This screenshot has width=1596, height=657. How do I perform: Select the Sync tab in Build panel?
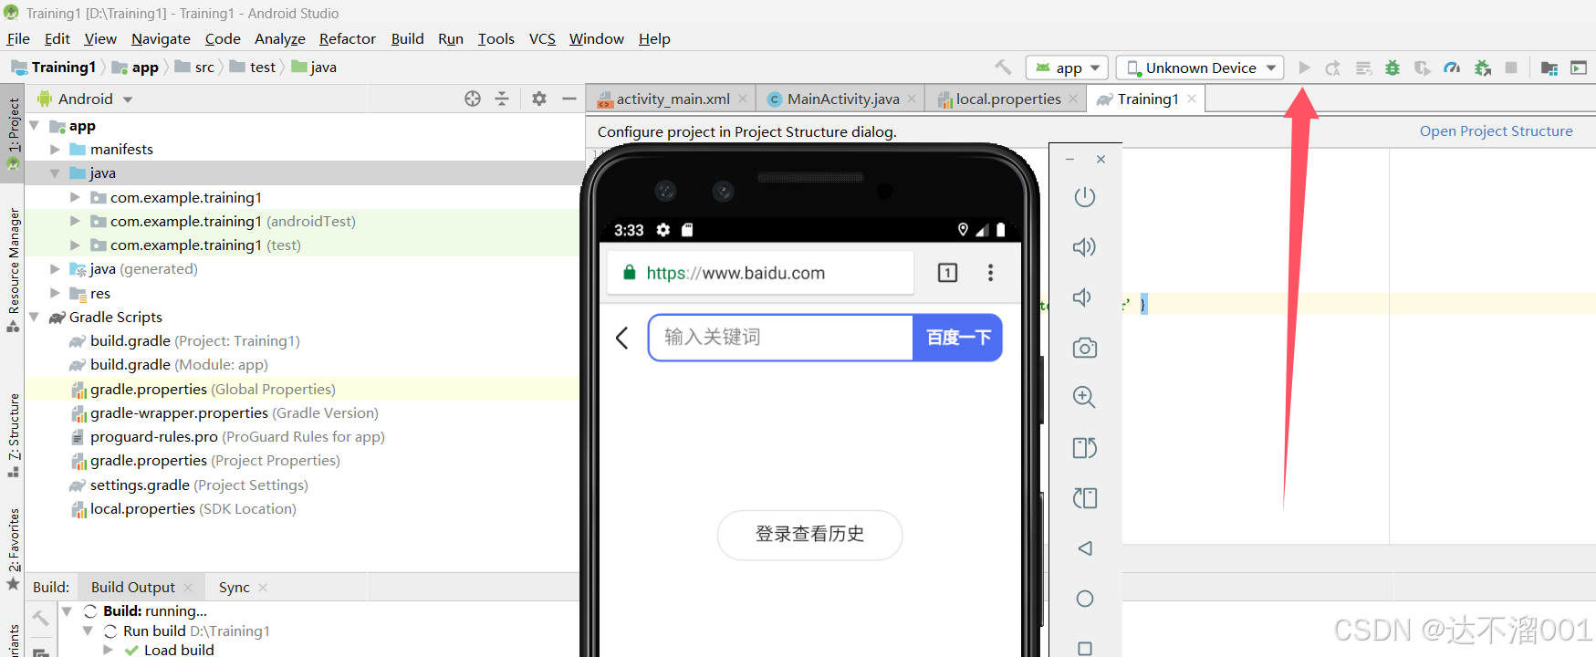point(234,587)
